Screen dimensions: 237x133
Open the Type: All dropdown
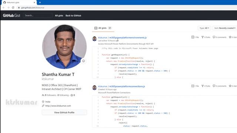pyautogui.click(x=204, y=28)
